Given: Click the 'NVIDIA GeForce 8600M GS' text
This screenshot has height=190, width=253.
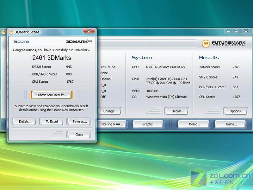Looking at the screenshot, I should click(165, 67).
